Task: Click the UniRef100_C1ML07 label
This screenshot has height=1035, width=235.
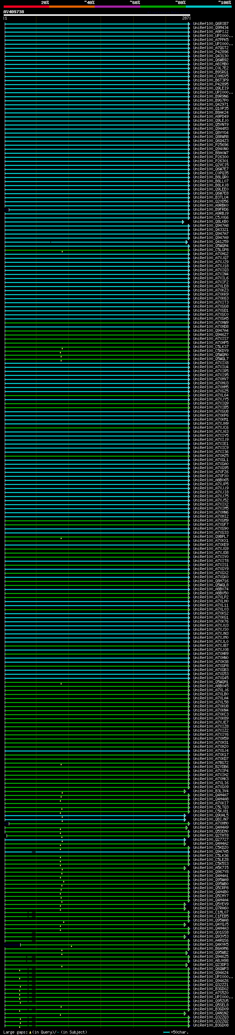Action: 211,912
